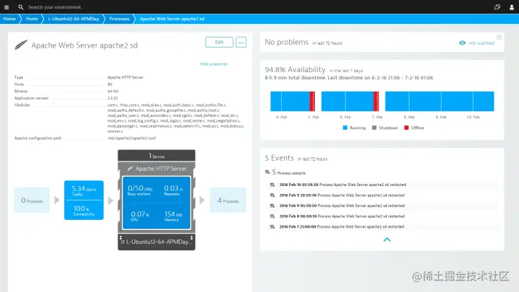Open the user account icon
The height and width of the screenshot is (292, 519).
(x=511, y=7)
